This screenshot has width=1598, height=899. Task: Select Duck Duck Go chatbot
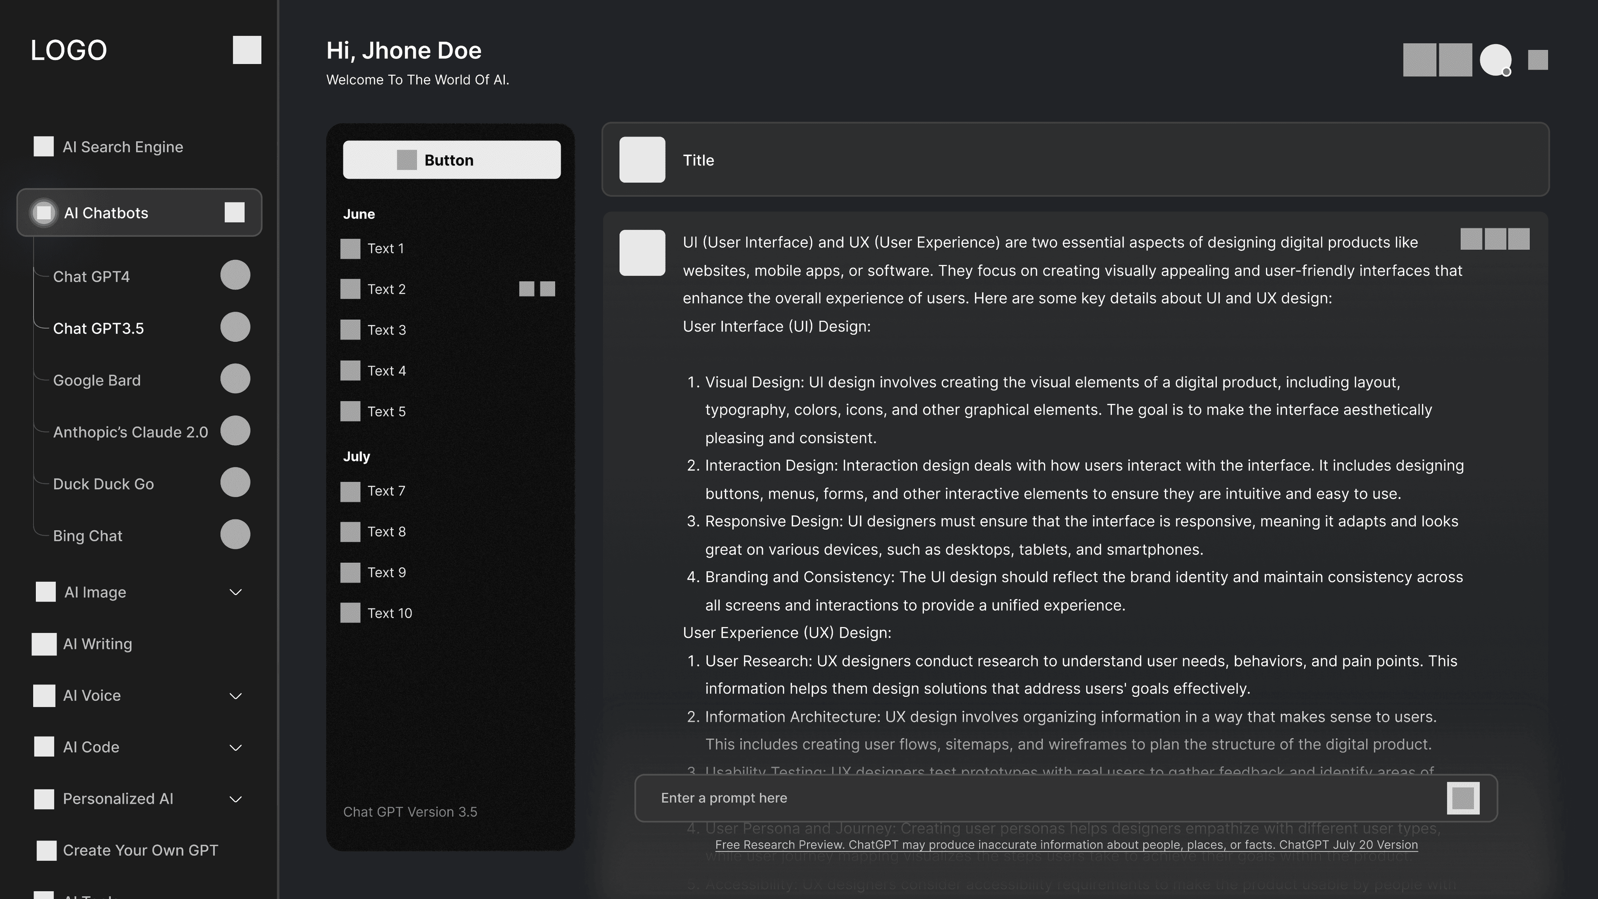coord(104,484)
